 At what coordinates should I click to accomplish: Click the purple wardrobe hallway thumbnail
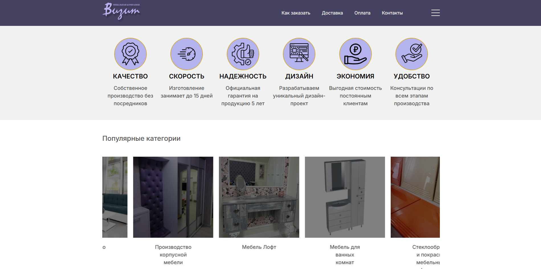(173, 197)
